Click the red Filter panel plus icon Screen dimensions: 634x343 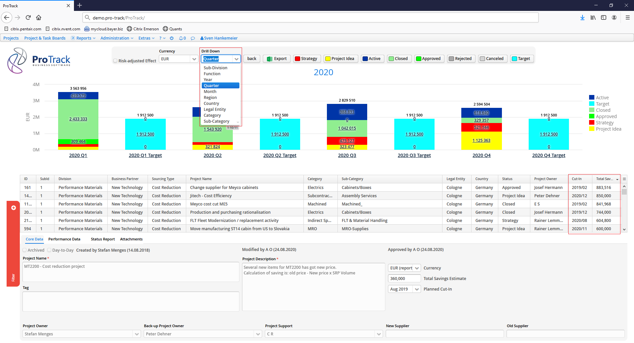coord(14,208)
